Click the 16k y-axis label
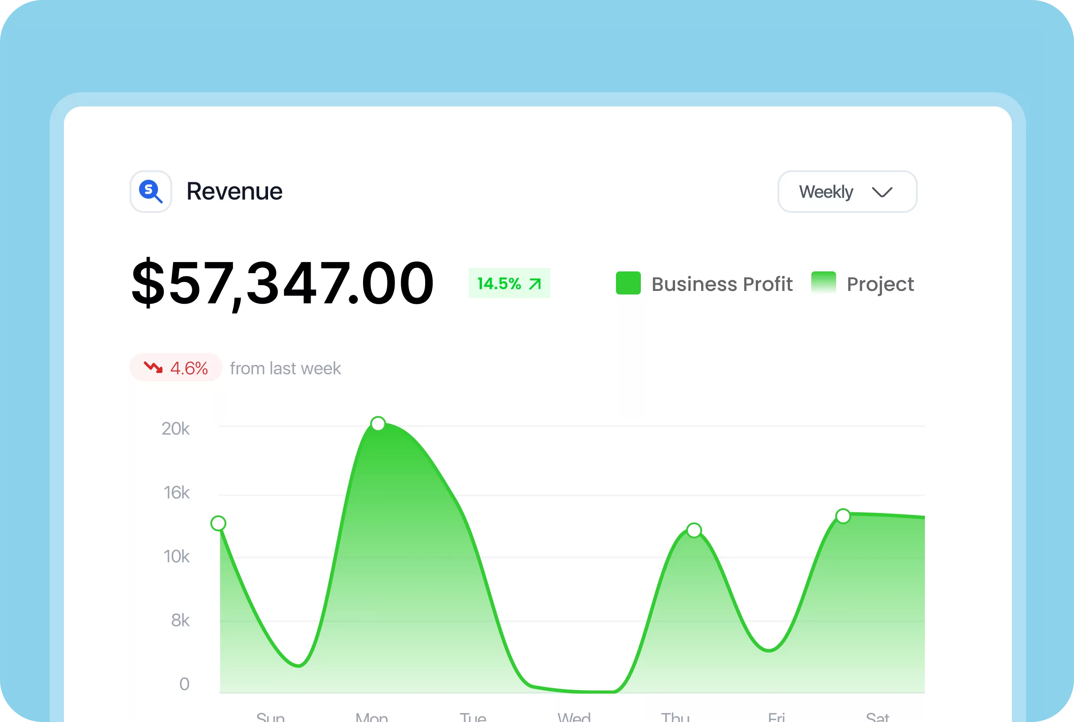1074x722 pixels. [x=177, y=493]
